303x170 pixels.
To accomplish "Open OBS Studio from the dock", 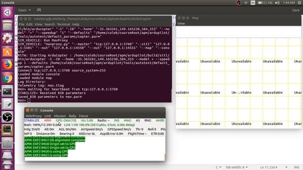I will (7, 117).
